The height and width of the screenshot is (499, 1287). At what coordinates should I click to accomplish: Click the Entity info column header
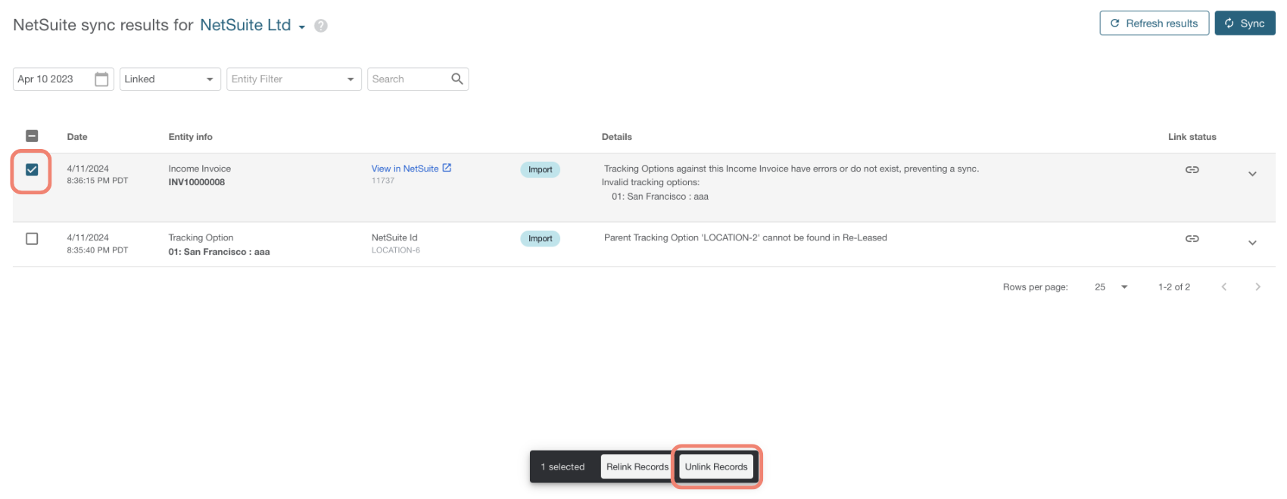[191, 137]
